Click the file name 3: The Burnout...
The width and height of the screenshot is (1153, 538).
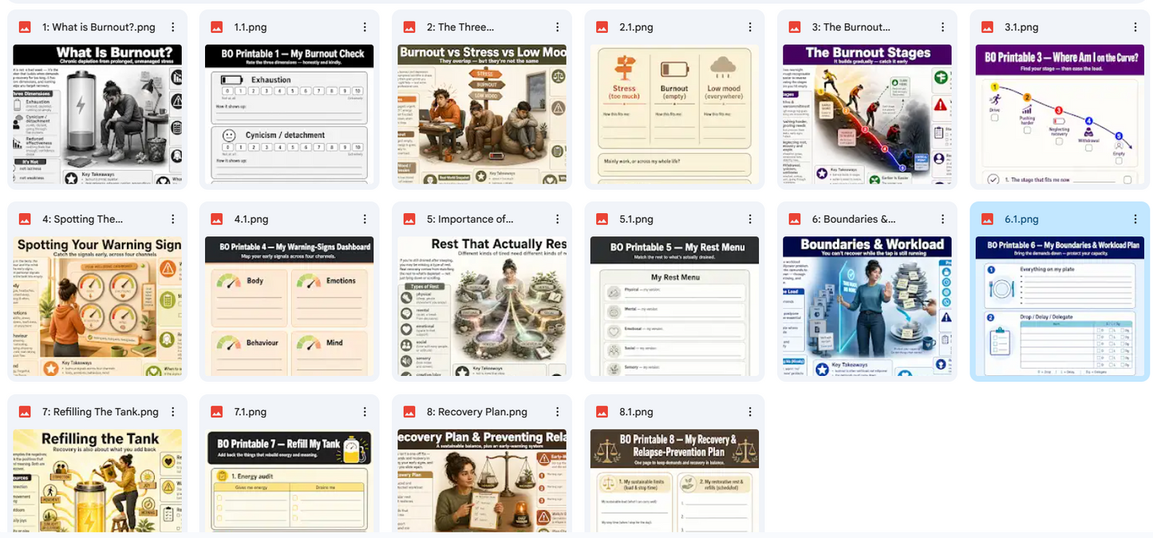tap(851, 27)
